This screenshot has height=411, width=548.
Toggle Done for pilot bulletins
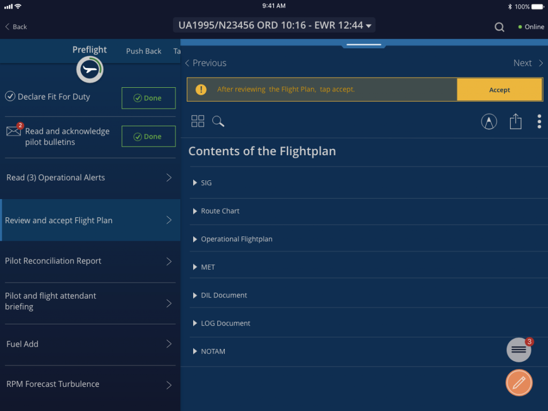tap(148, 136)
